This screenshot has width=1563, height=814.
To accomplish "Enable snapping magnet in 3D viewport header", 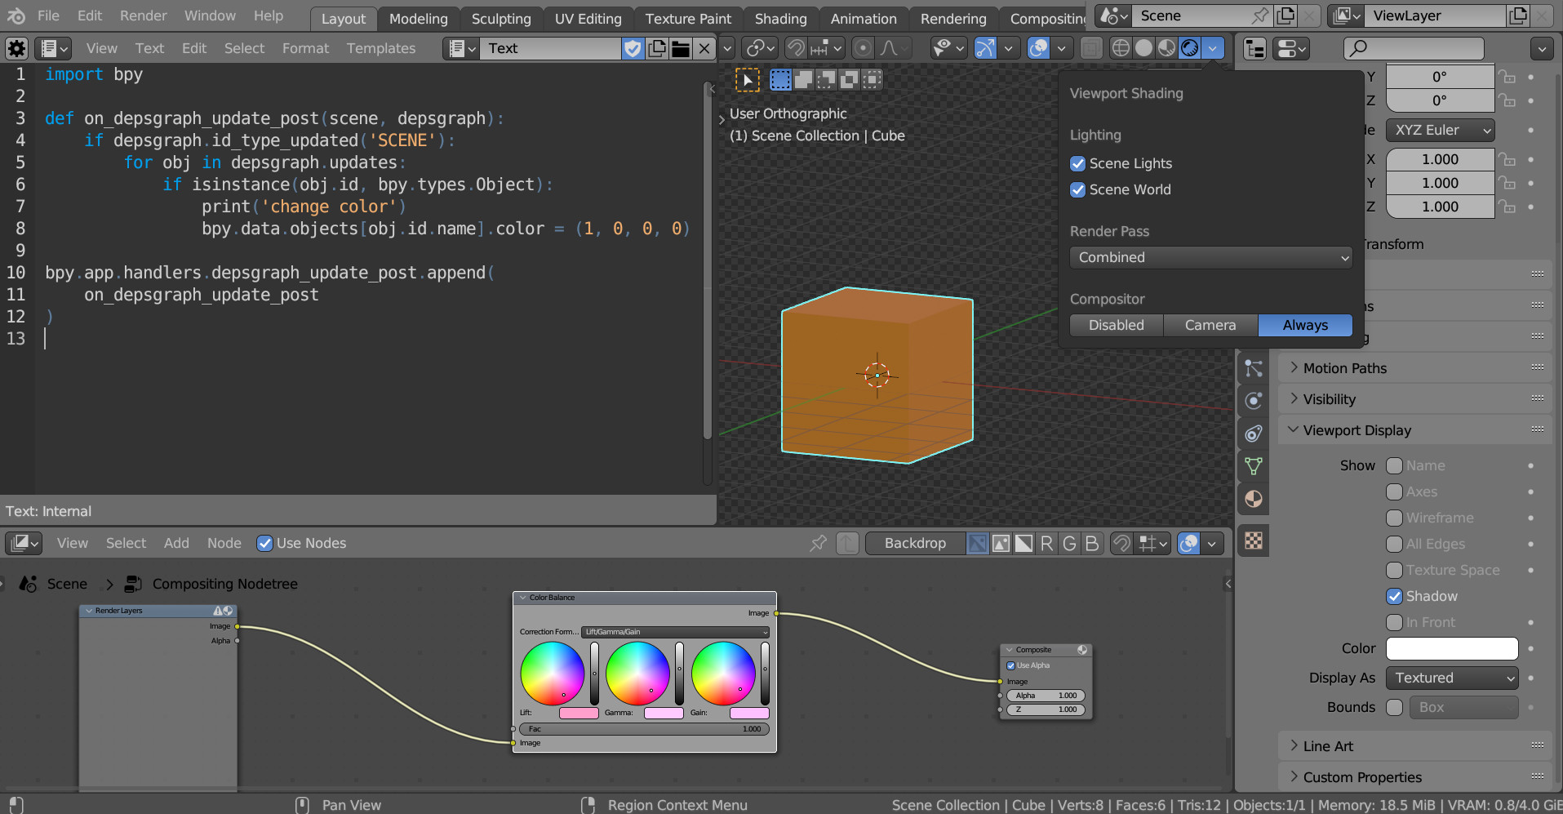I will pos(796,49).
